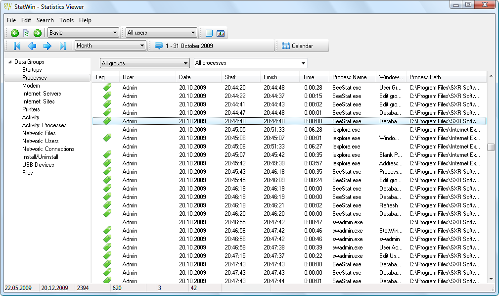Collapse the Data Groups tree node

tap(10, 62)
